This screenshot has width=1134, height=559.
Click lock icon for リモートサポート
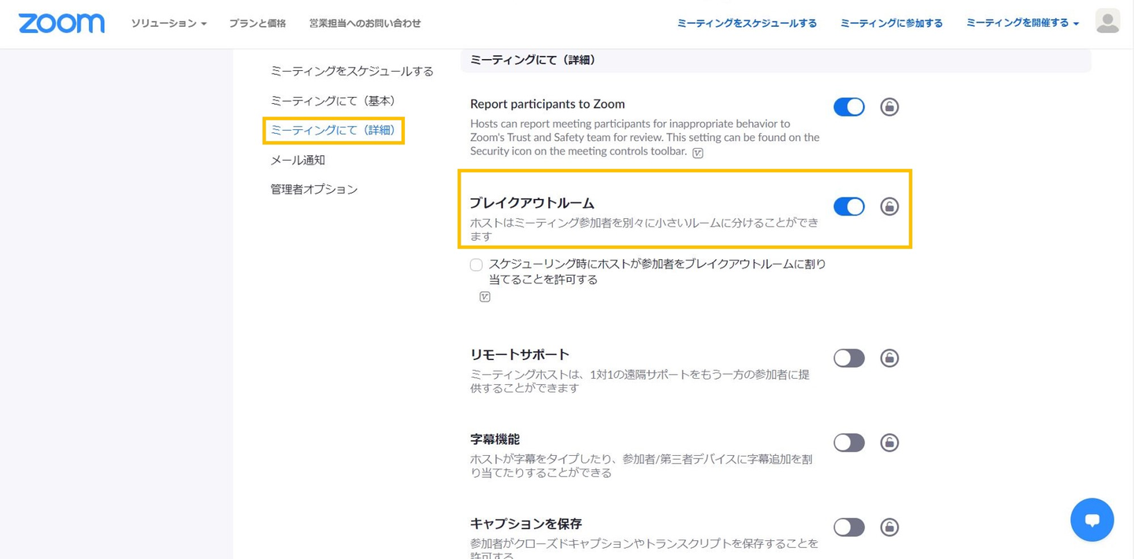pos(889,358)
